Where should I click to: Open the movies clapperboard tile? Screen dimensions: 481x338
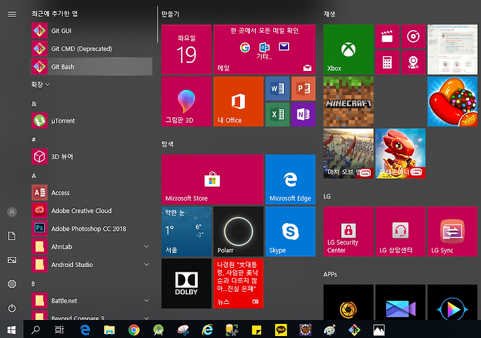click(387, 37)
